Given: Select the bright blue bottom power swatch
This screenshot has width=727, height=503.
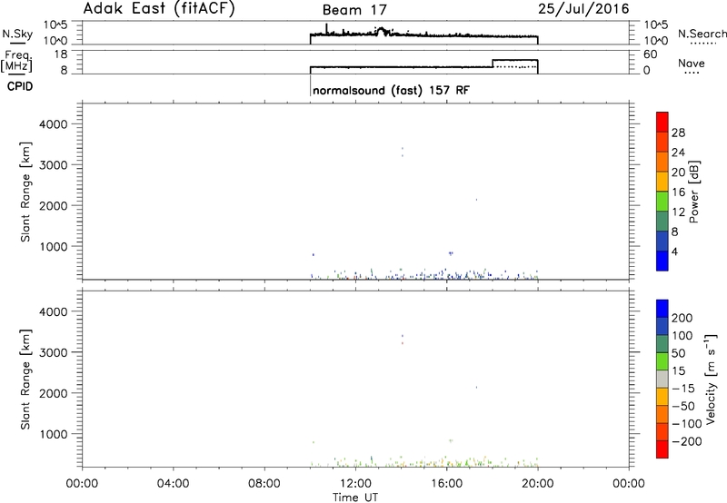Looking at the screenshot, I should tap(662, 261).
